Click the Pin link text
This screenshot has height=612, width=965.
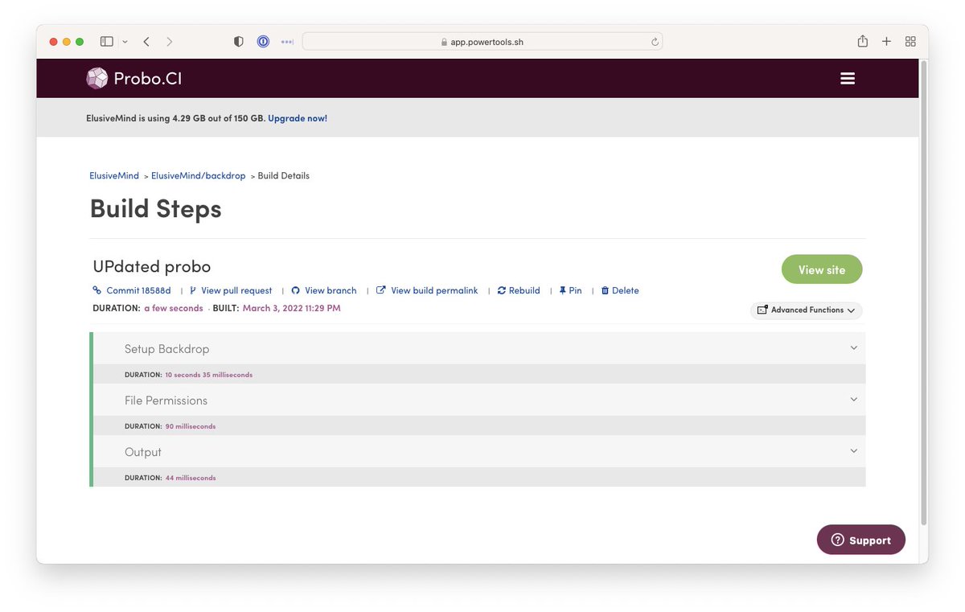coord(575,290)
